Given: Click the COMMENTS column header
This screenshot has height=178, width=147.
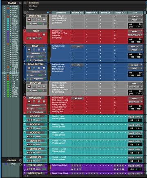Looking at the screenshot, I should 61,13.
